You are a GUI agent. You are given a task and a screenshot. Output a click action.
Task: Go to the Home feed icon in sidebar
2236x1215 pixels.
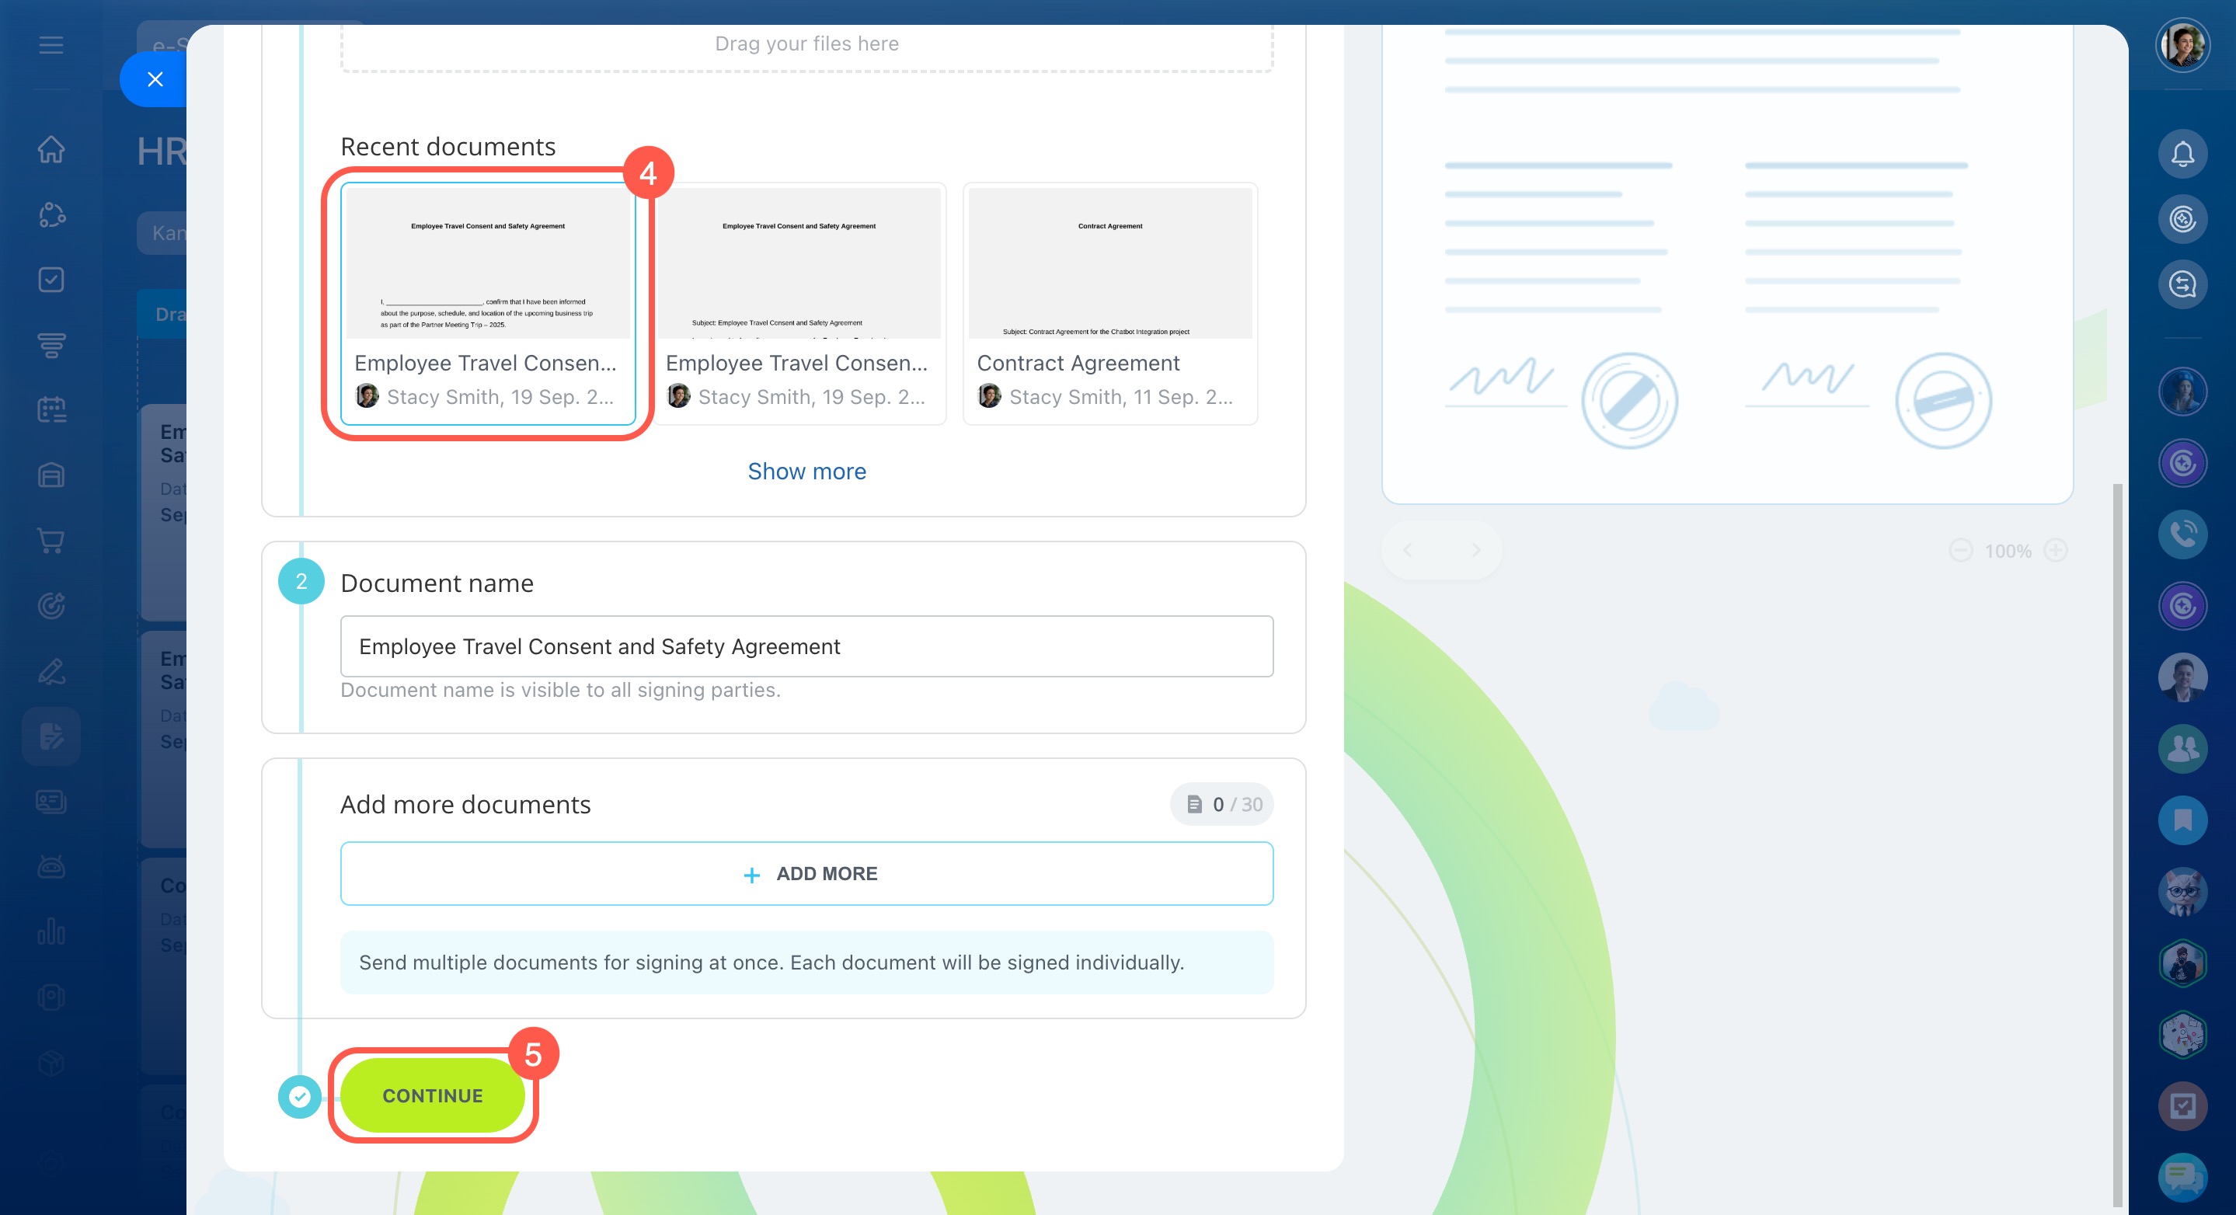coord(51,149)
